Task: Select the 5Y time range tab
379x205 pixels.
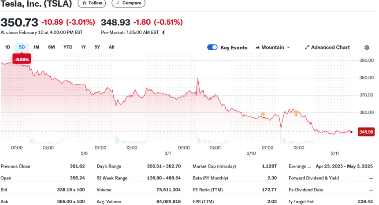Action: click(x=97, y=47)
